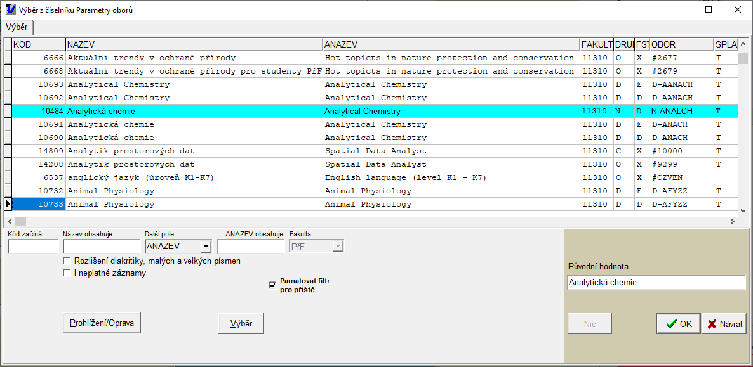Click the red X Návrat button

tap(724, 323)
